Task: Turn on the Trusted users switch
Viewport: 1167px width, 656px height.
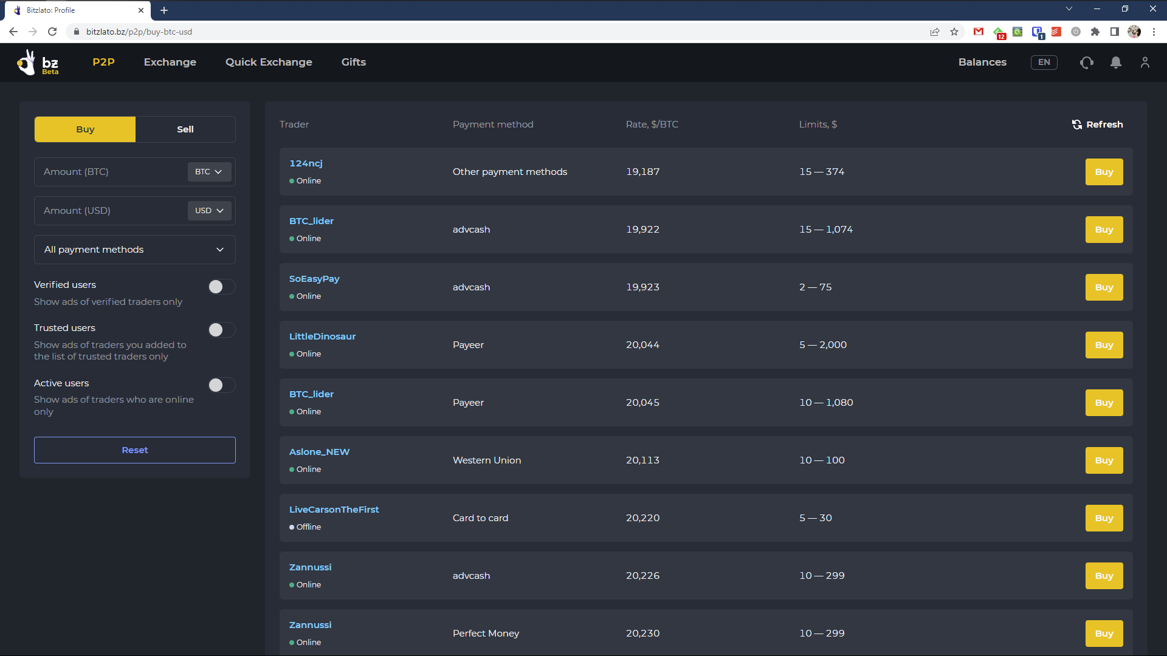Action: (x=221, y=330)
